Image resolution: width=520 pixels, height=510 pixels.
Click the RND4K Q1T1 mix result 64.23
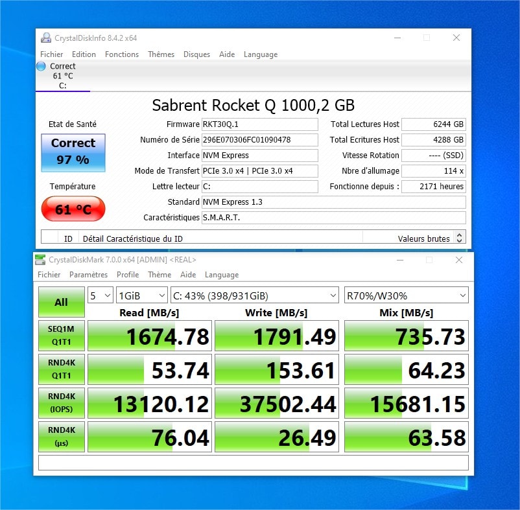click(x=407, y=369)
